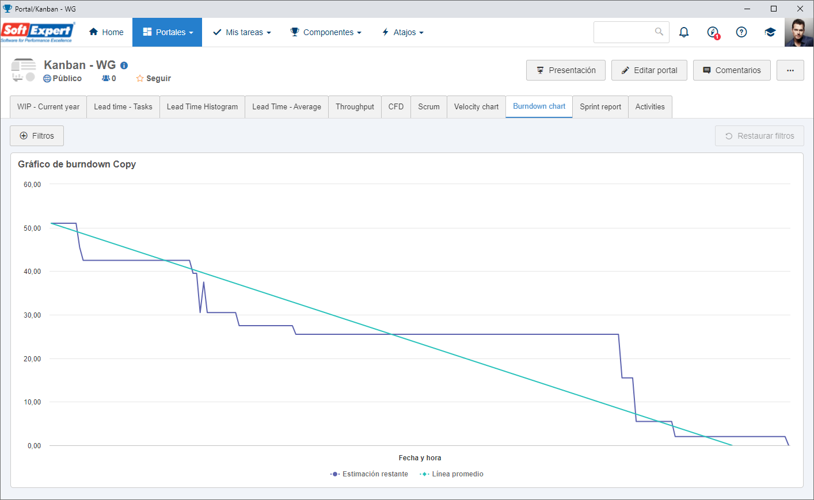The height and width of the screenshot is (500, 814).
Task: Open the help question mark icon
Action: click(741, 32)
